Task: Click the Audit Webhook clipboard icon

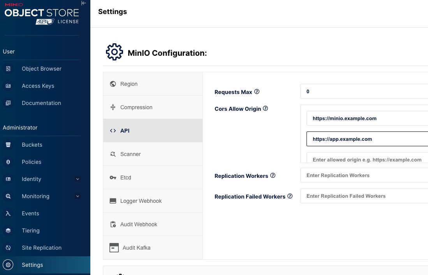Action: pos(113,224)
